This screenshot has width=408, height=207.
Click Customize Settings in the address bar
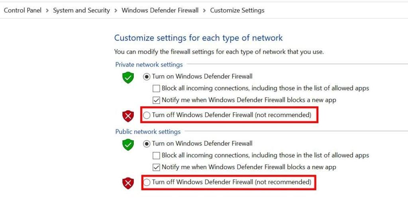pos(237,10)
